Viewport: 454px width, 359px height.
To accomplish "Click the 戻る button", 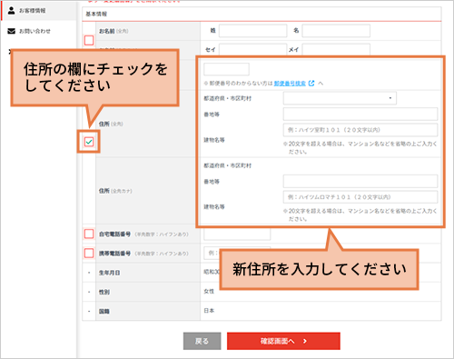I will (x=202, y=341).
